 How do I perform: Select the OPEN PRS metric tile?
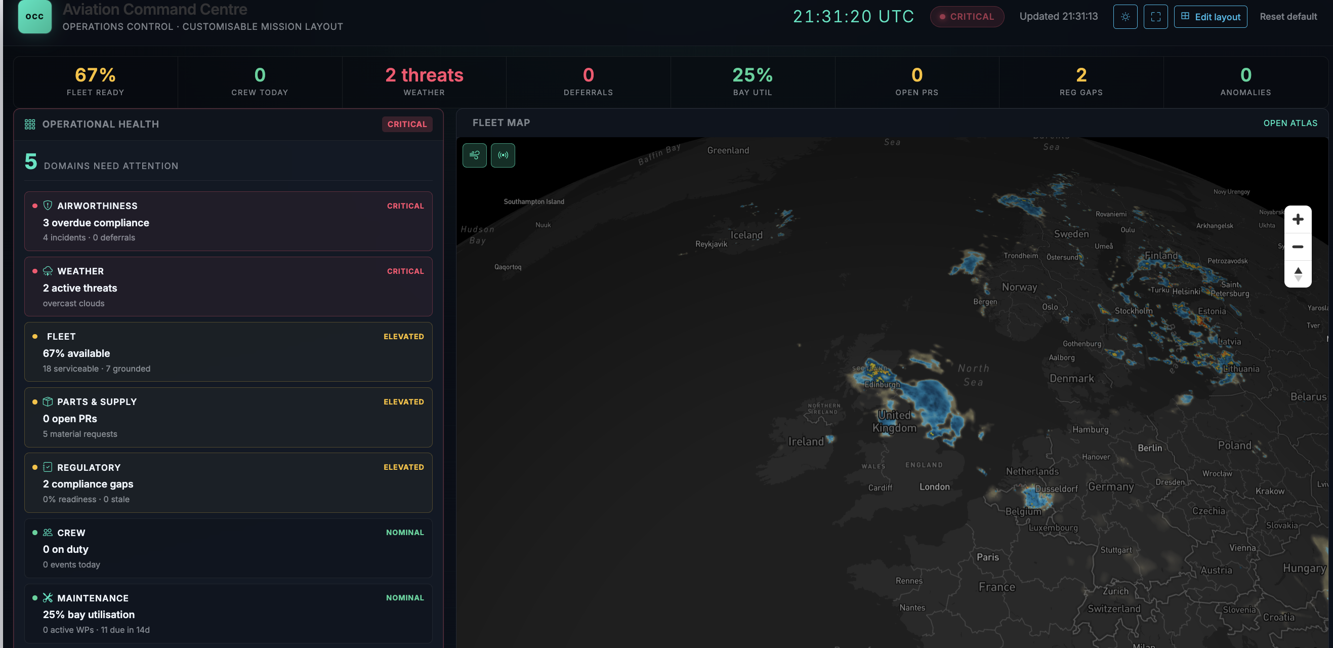[917, 82]
